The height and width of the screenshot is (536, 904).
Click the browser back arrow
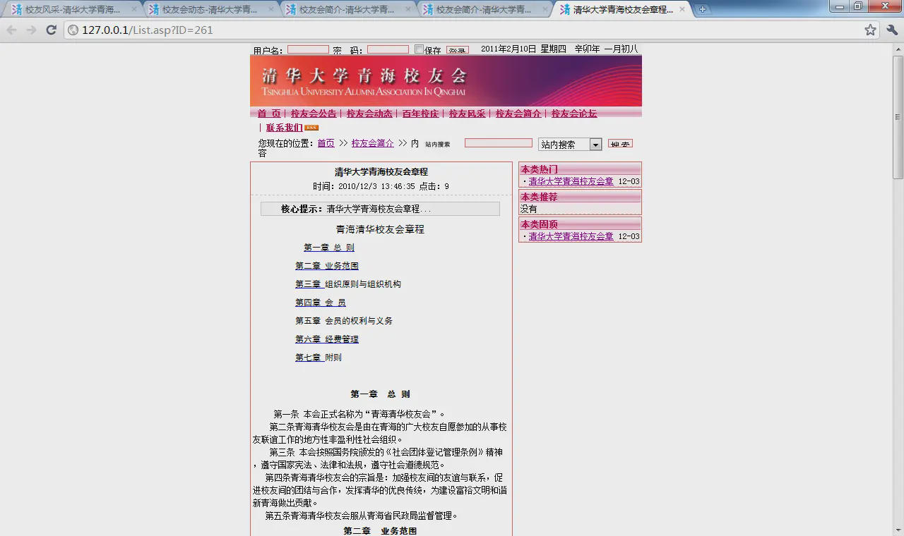12,30
